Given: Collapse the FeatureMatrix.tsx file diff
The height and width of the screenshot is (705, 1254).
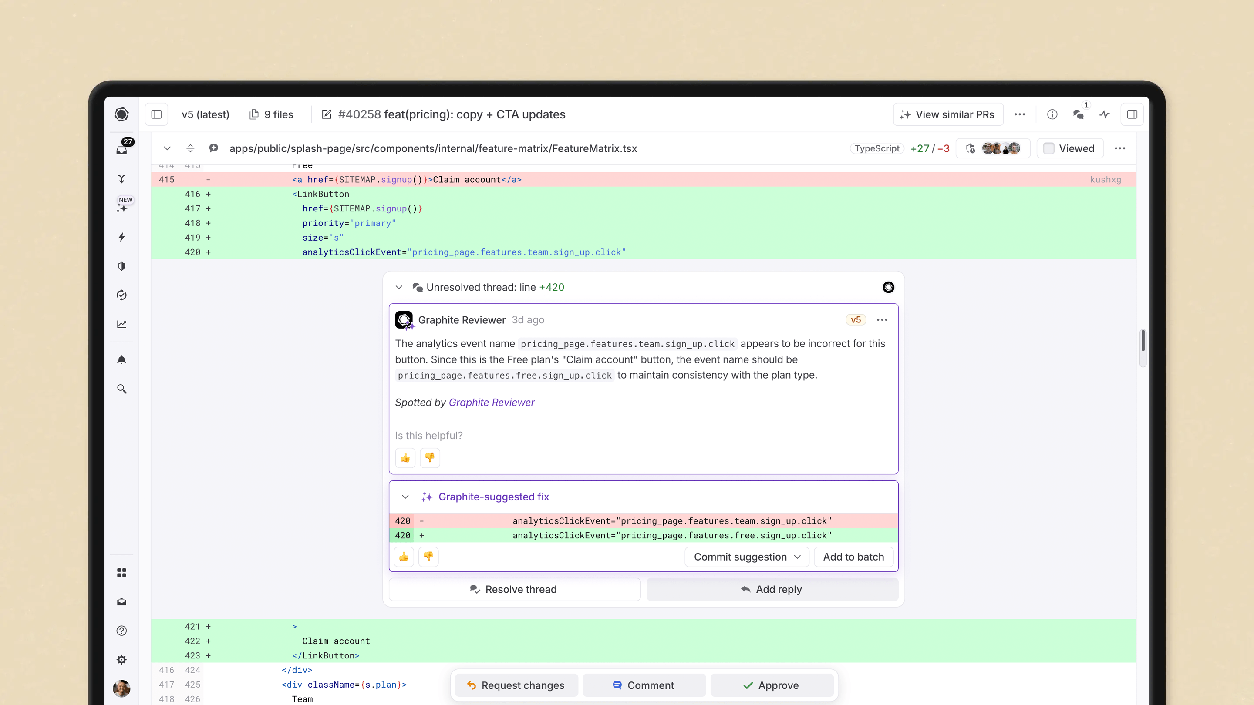Looking at the screenshot, I should point(167,148).
